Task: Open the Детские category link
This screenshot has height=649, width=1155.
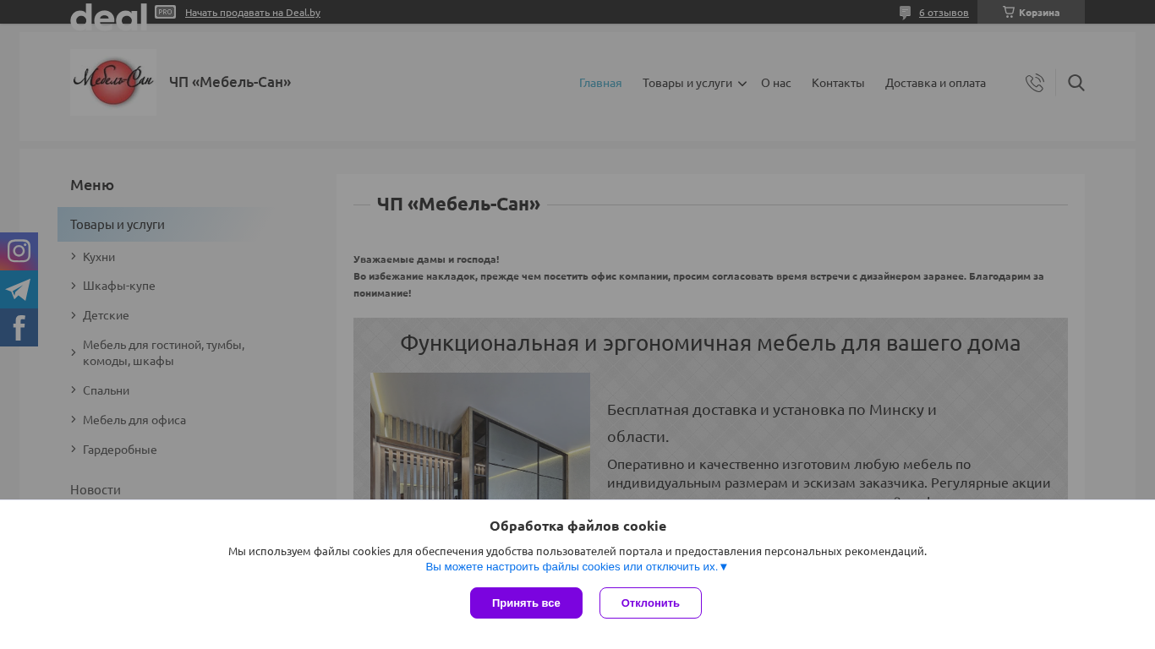Action: (x=106, y=315)
